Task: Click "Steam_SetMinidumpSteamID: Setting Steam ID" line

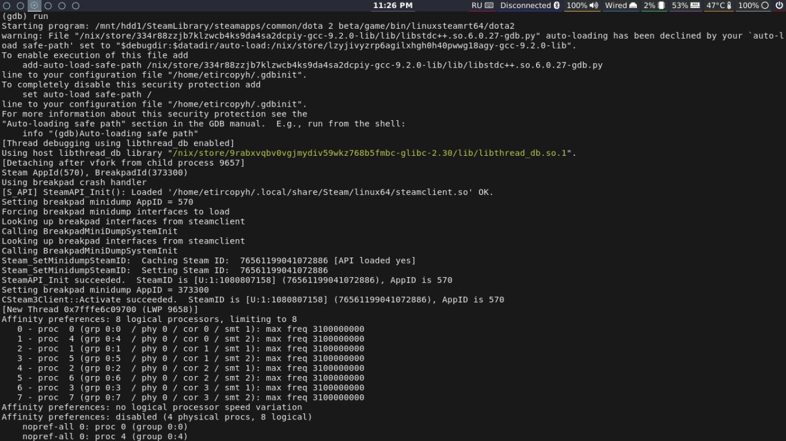Action: click(x=165, y=270)
